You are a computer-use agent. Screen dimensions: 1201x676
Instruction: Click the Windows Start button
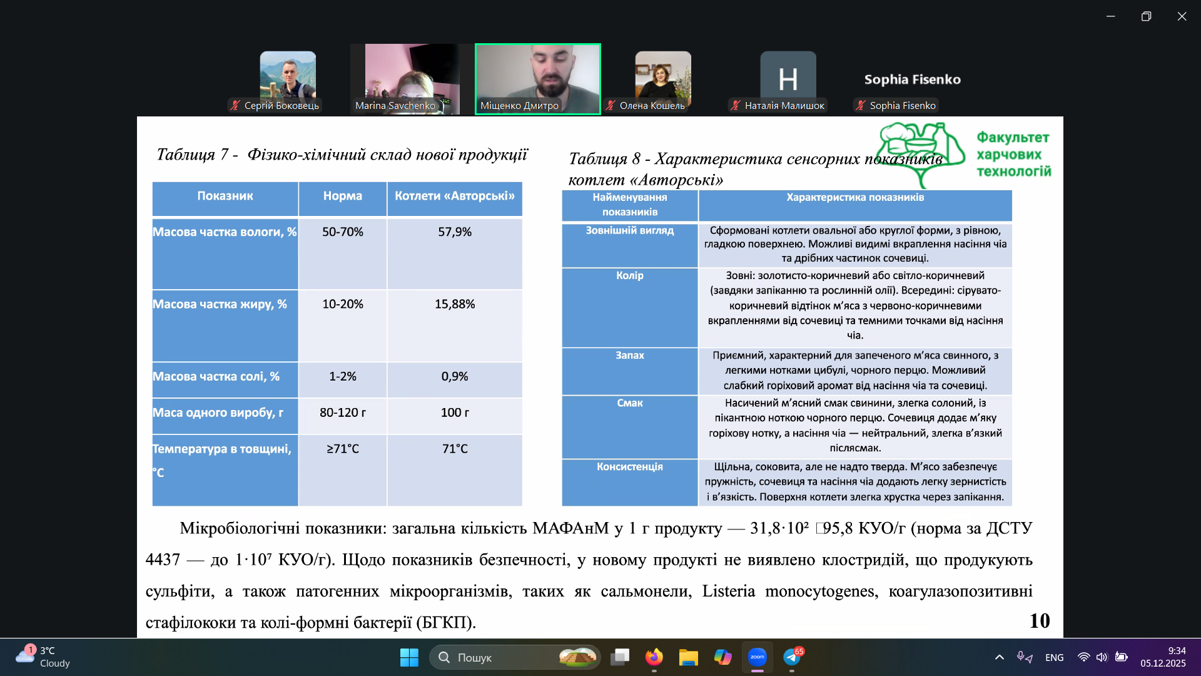[409, 657]
